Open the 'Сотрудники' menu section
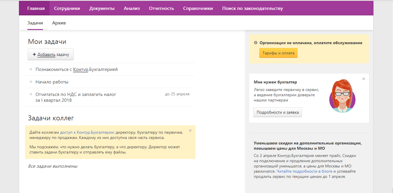 point(67,8)
